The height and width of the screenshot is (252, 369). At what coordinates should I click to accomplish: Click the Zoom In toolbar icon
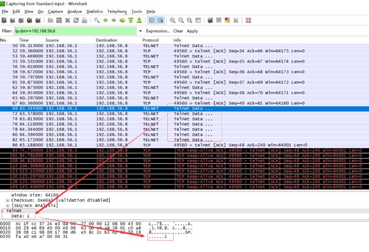click(x=173, y=20)
